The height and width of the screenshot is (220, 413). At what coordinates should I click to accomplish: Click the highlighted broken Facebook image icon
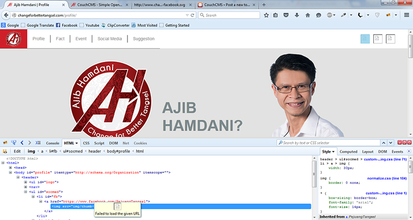[365, 39]
